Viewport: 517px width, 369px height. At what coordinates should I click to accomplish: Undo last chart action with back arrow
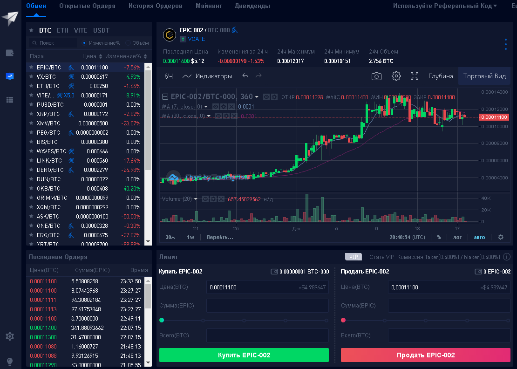245,76
